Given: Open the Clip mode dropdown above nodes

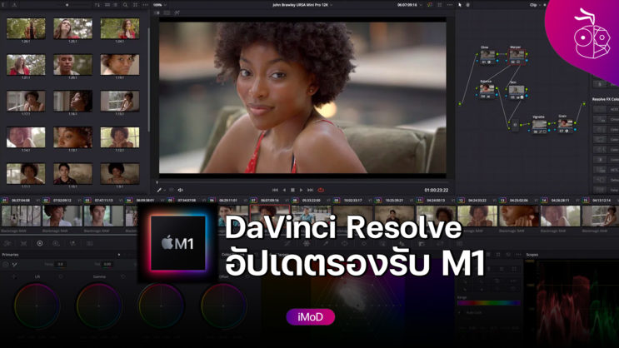Looking at the screenshot, I should 536,5.
